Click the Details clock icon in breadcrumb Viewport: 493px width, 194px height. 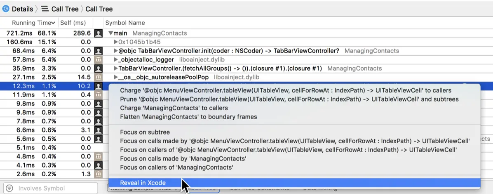(x=6, y=9)
